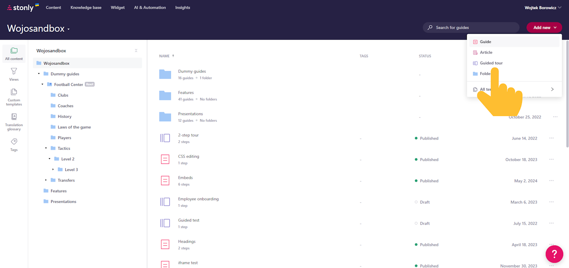Image resolution: width=569 pixels, height=268 pixels.
Task: Click the All templates entry
Action: (487, 89)
